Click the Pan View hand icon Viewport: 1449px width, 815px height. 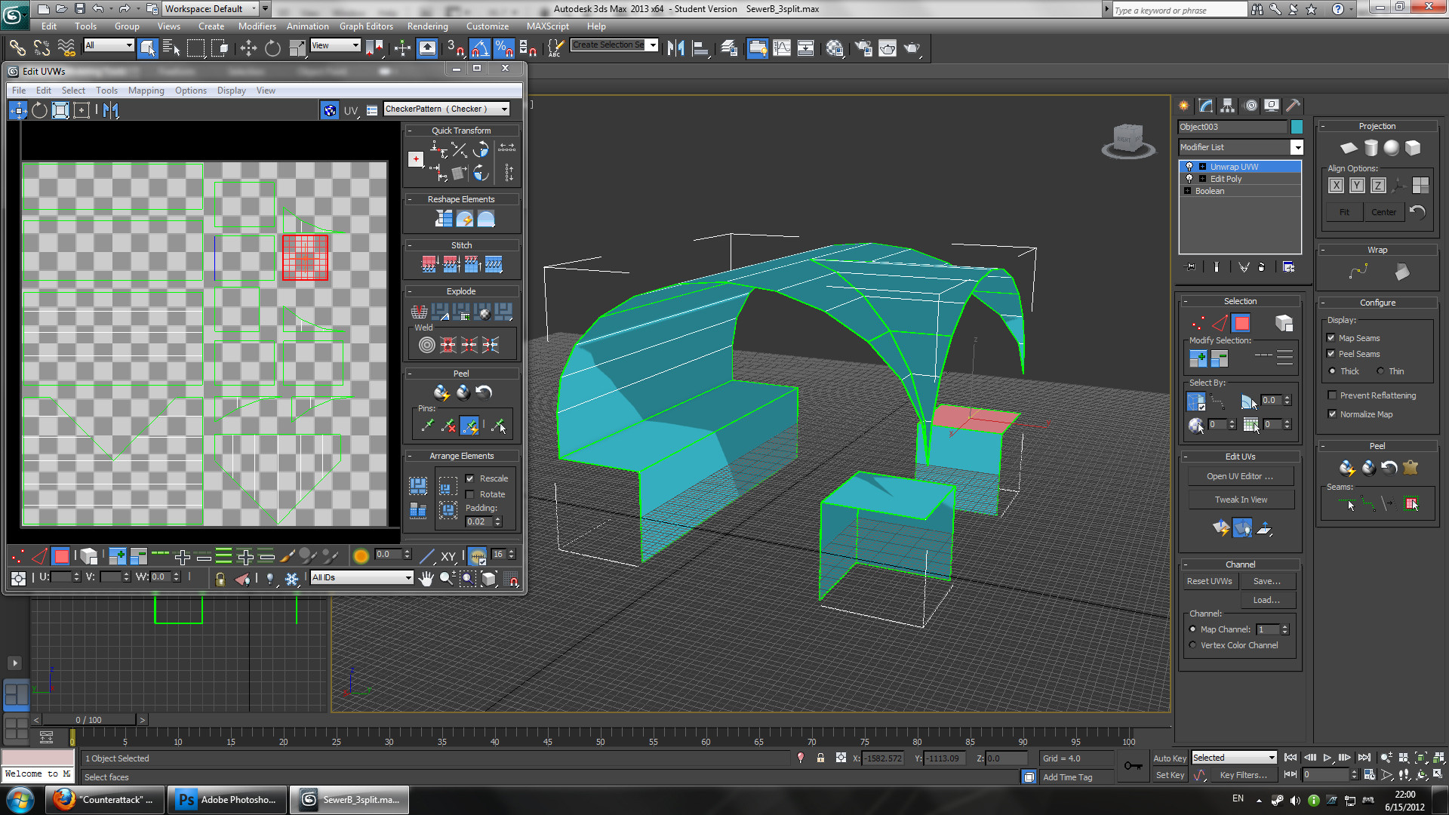coord(426,579)
